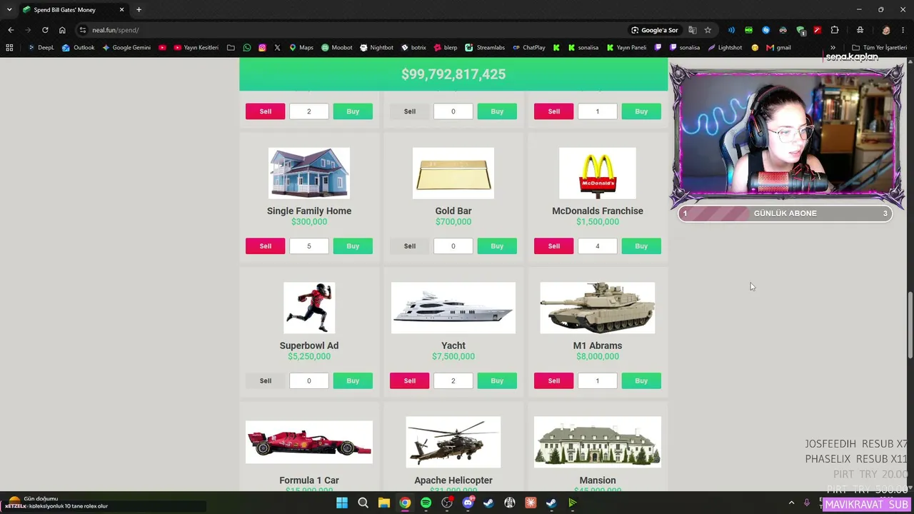
Task: Open the gmail bookmark
Action: coord(778,48)
